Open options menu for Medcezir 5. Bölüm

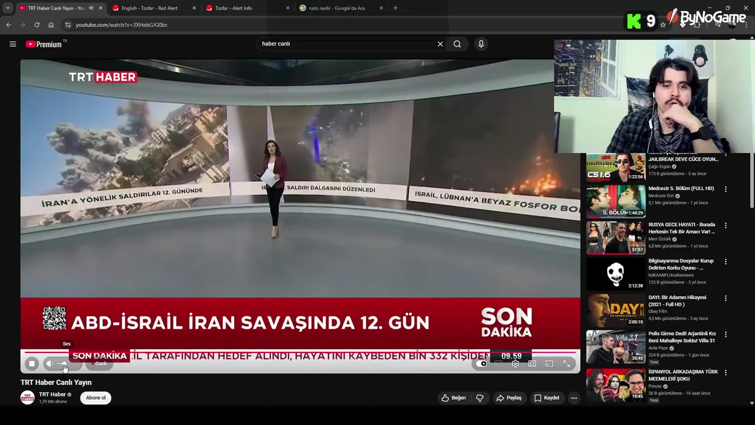click(726, 189)
